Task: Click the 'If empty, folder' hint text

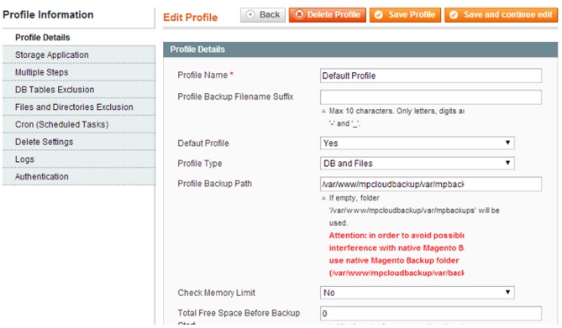Action: (414, 211)
